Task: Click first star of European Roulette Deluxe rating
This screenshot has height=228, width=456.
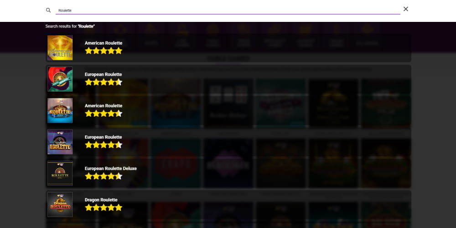Action: (x=89, y=176)
